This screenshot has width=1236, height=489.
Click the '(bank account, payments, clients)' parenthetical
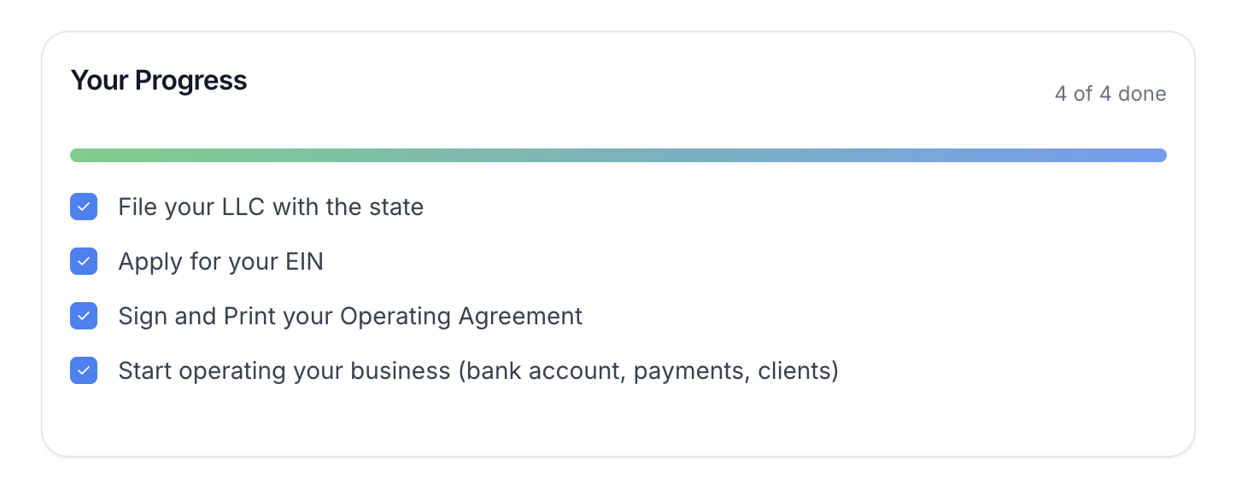pyautogui.click(x=648, y=370)
